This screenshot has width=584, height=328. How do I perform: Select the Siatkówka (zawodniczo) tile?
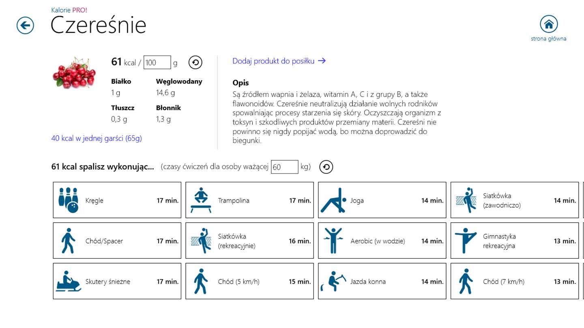pyautogui.click(x=515, y=200)
